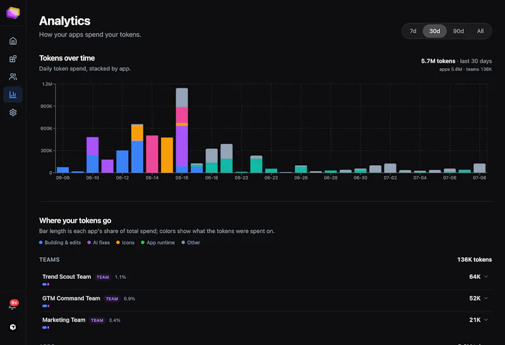The image size is (505, 345).
Task: Click the Tokens over time heading
Action: 67,58
